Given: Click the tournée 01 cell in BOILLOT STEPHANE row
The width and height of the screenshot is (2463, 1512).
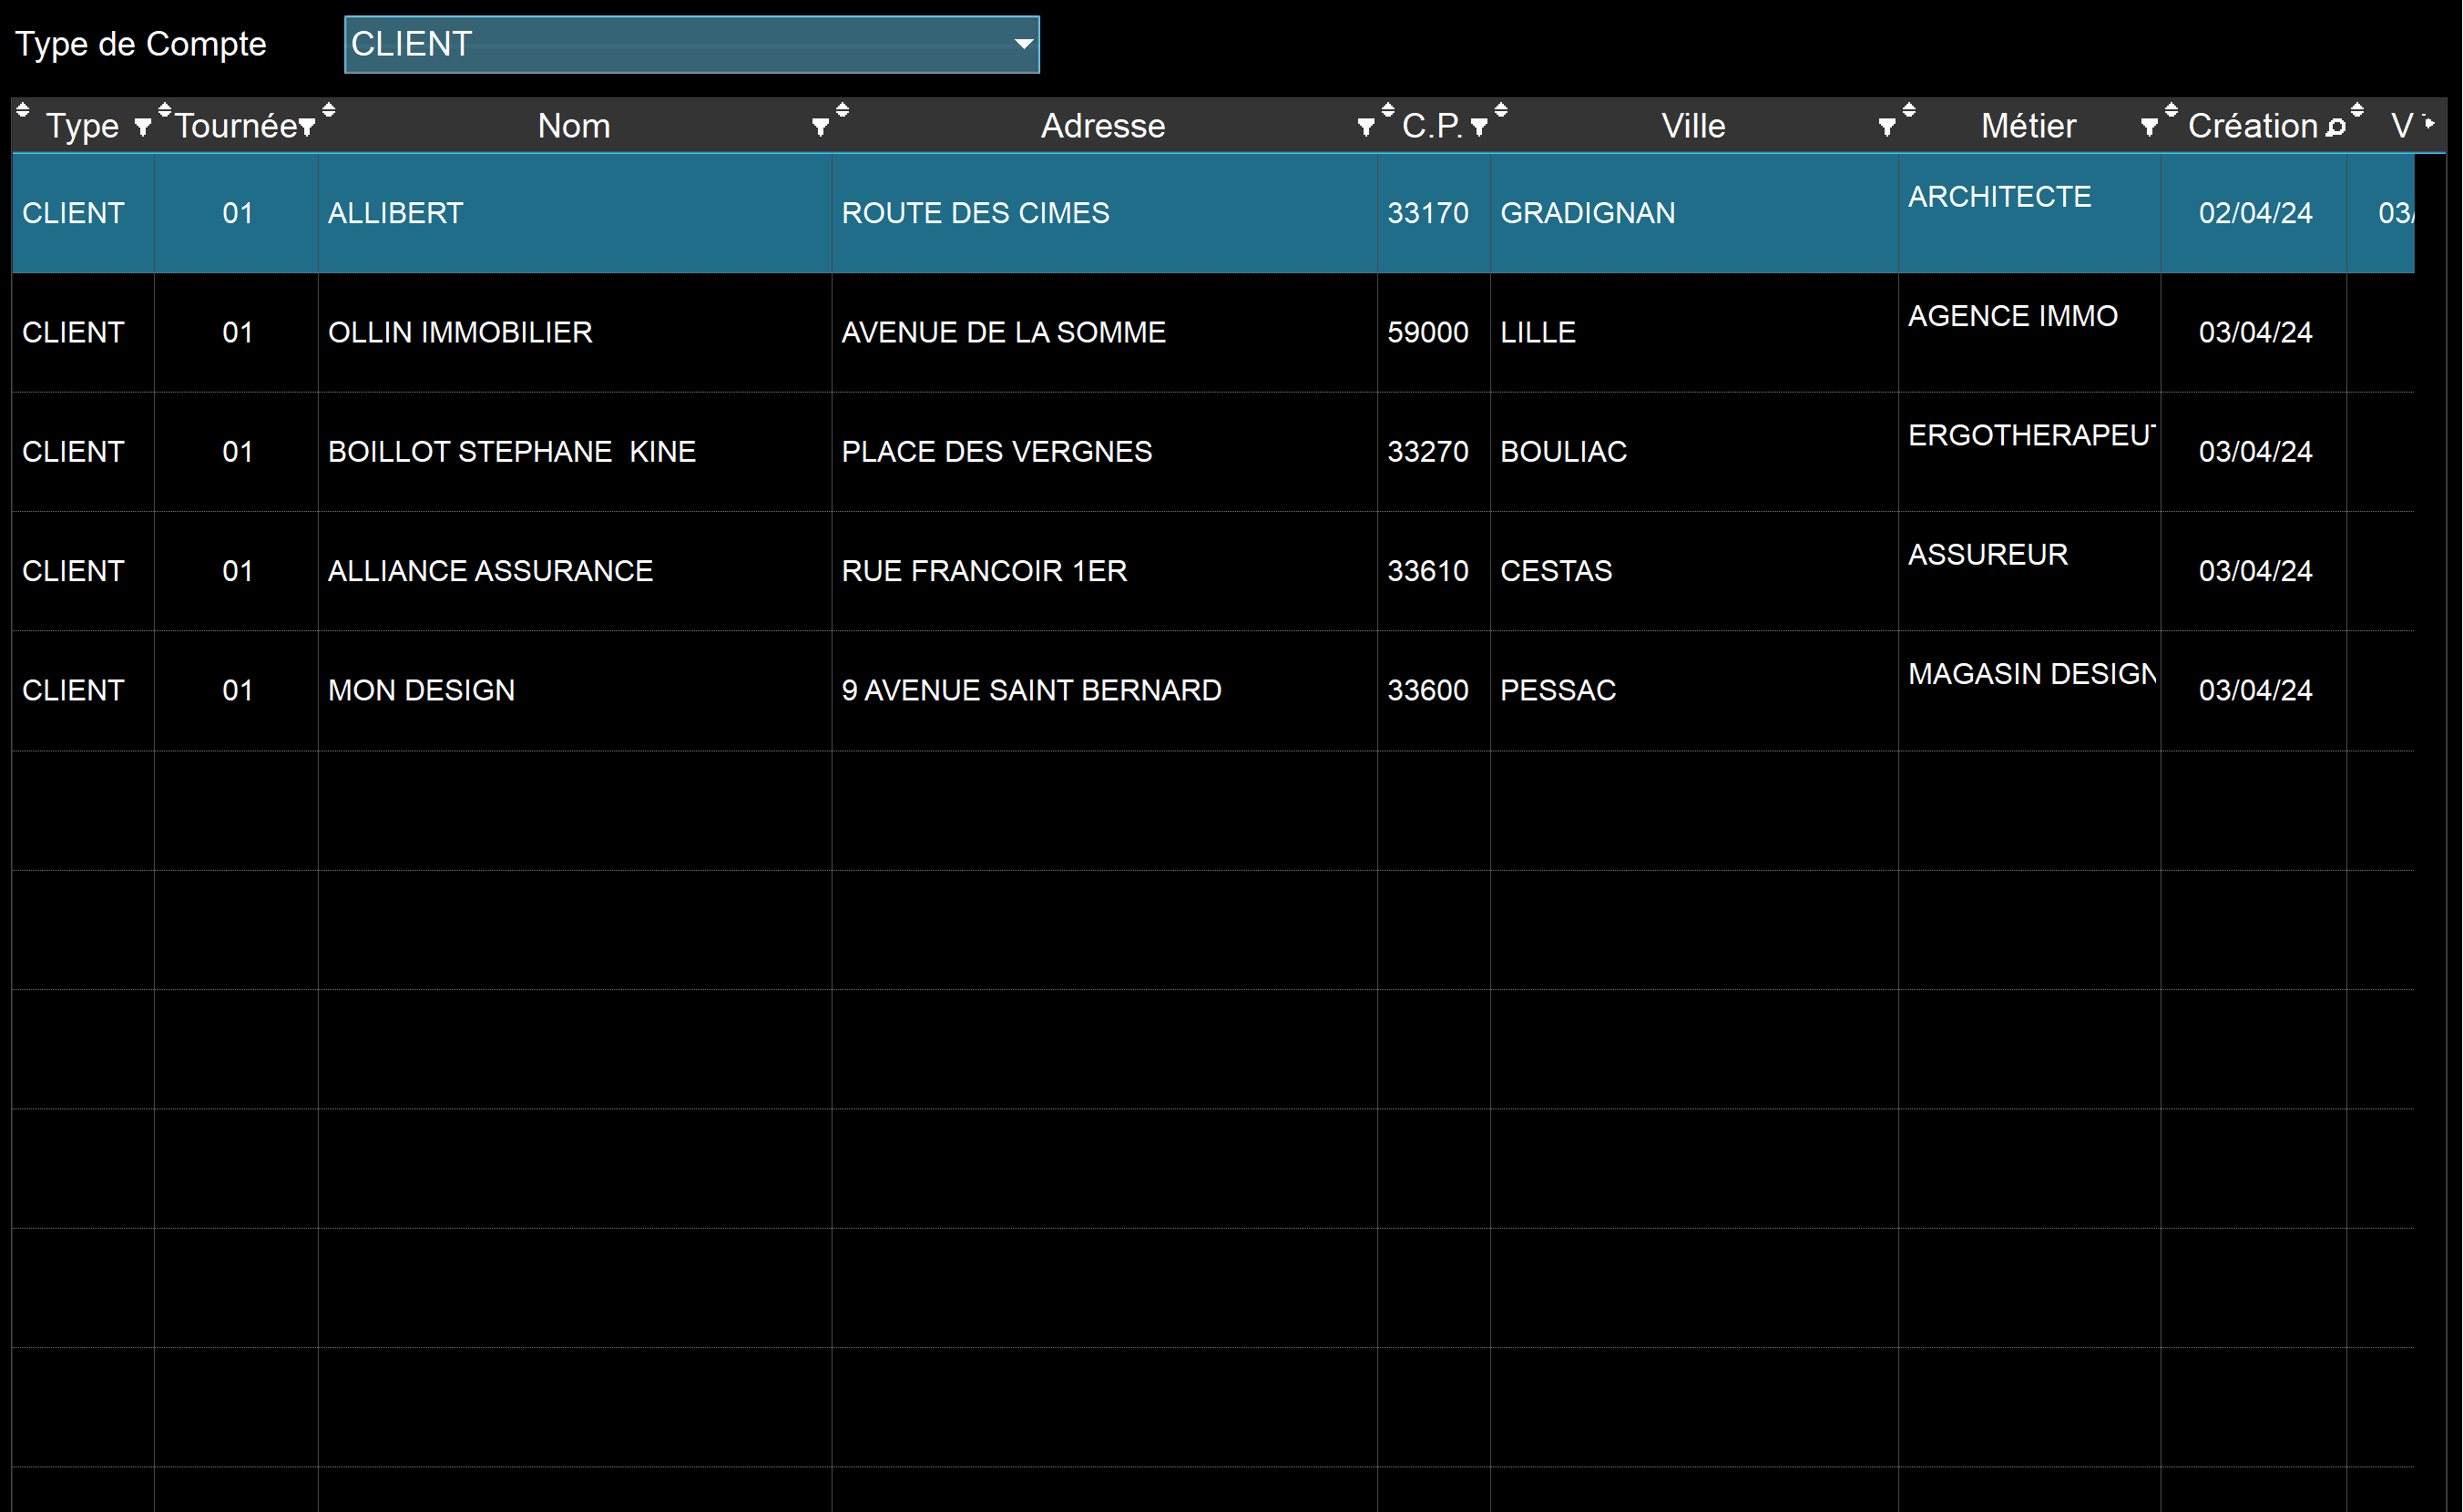Looking at the screenshot, I should tap(237, 452).
